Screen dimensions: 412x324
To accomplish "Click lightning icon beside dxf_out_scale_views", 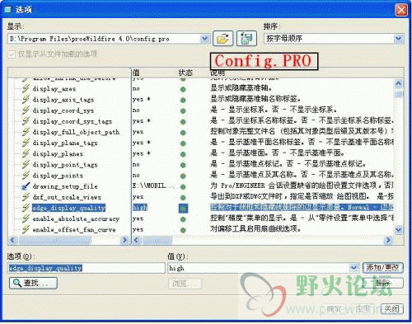I will coord(26,197).
